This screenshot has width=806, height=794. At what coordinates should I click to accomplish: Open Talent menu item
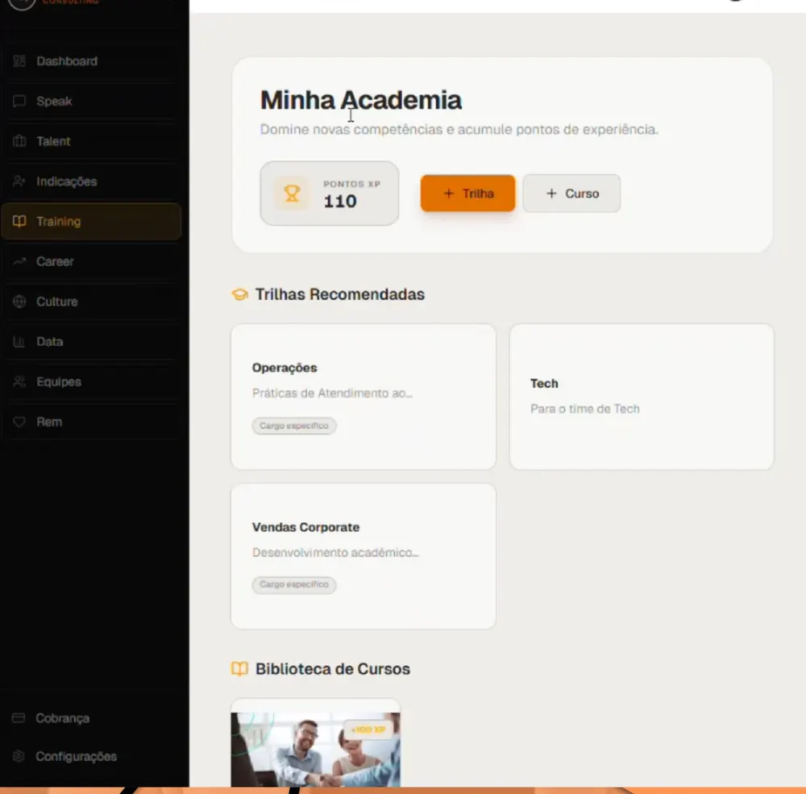pos(92,141)
